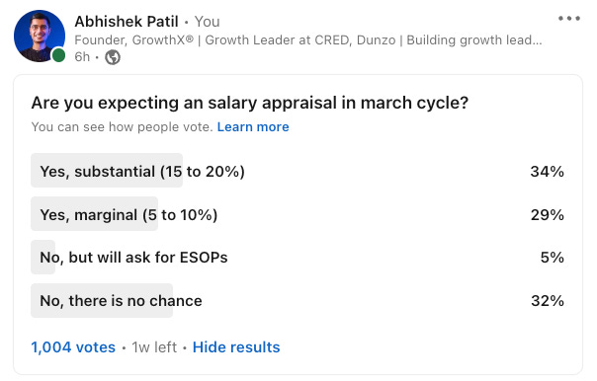Click Hide results
The width and height of the screenshot is (597, 381).
(236, 347)
